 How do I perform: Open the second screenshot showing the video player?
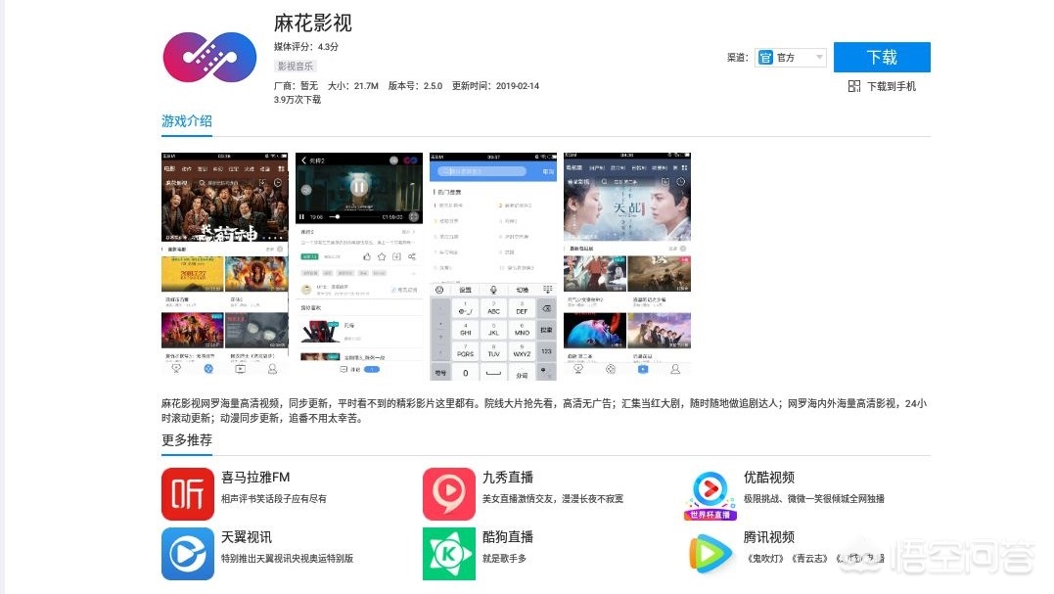click(x=359, y=265)
